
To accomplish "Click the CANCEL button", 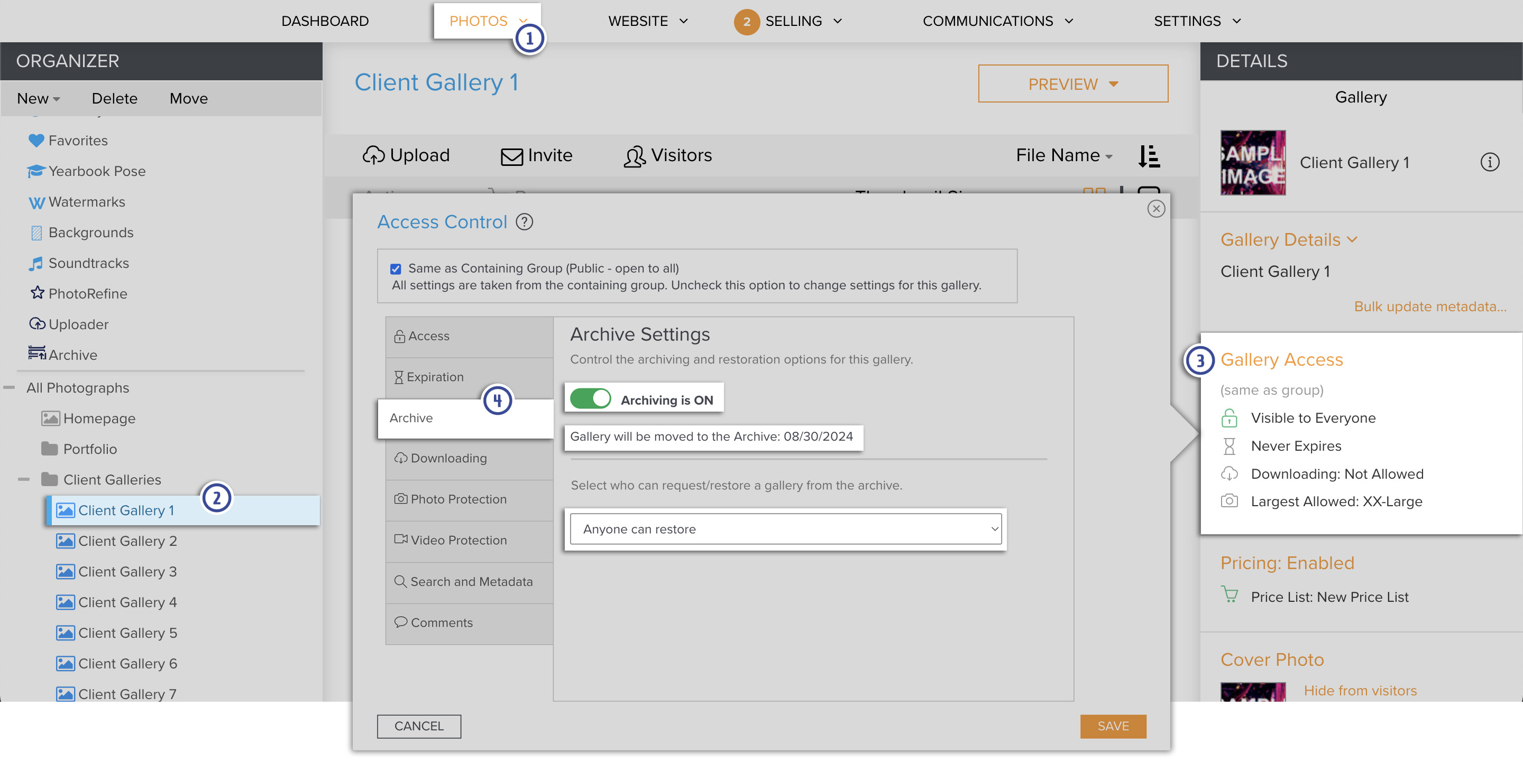I will [419, 727].
